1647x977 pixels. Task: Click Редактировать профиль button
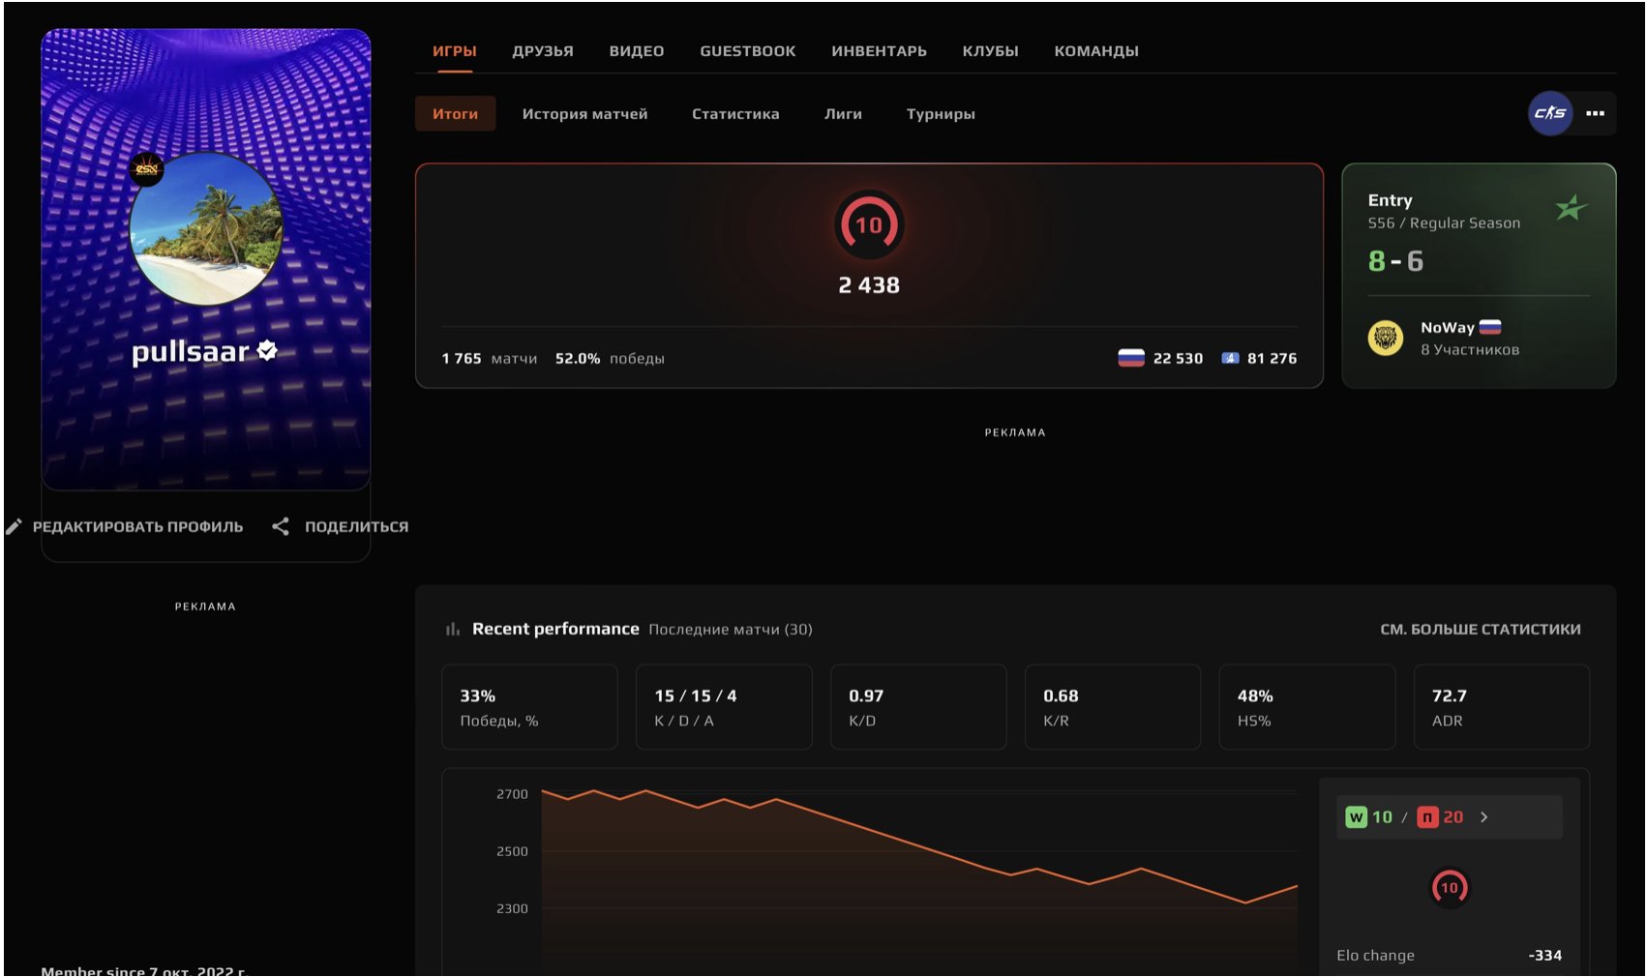click(x=137, y=527)
